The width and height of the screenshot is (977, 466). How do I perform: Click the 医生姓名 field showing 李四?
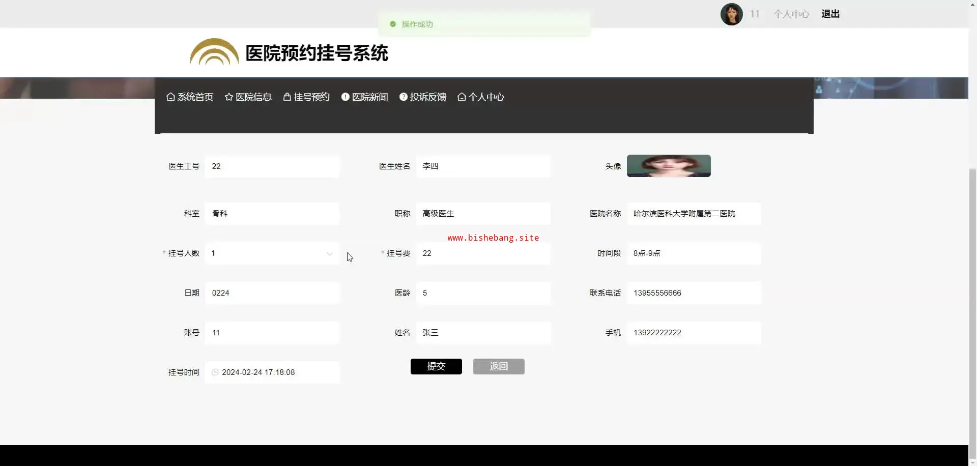click(x=483, y=166)
